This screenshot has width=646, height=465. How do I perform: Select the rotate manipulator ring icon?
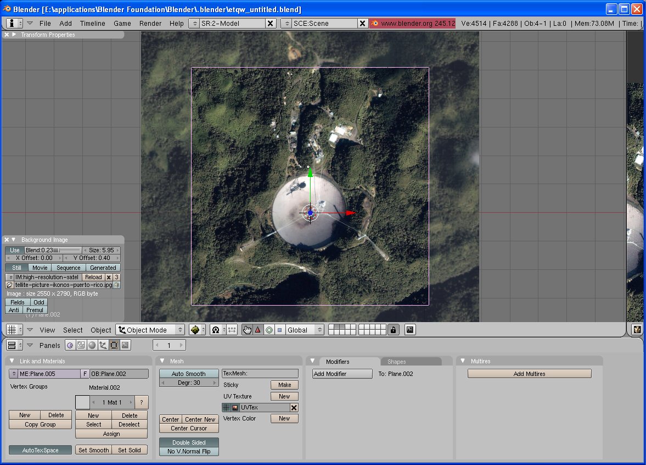pyautogui.click(x=269, y=330)
